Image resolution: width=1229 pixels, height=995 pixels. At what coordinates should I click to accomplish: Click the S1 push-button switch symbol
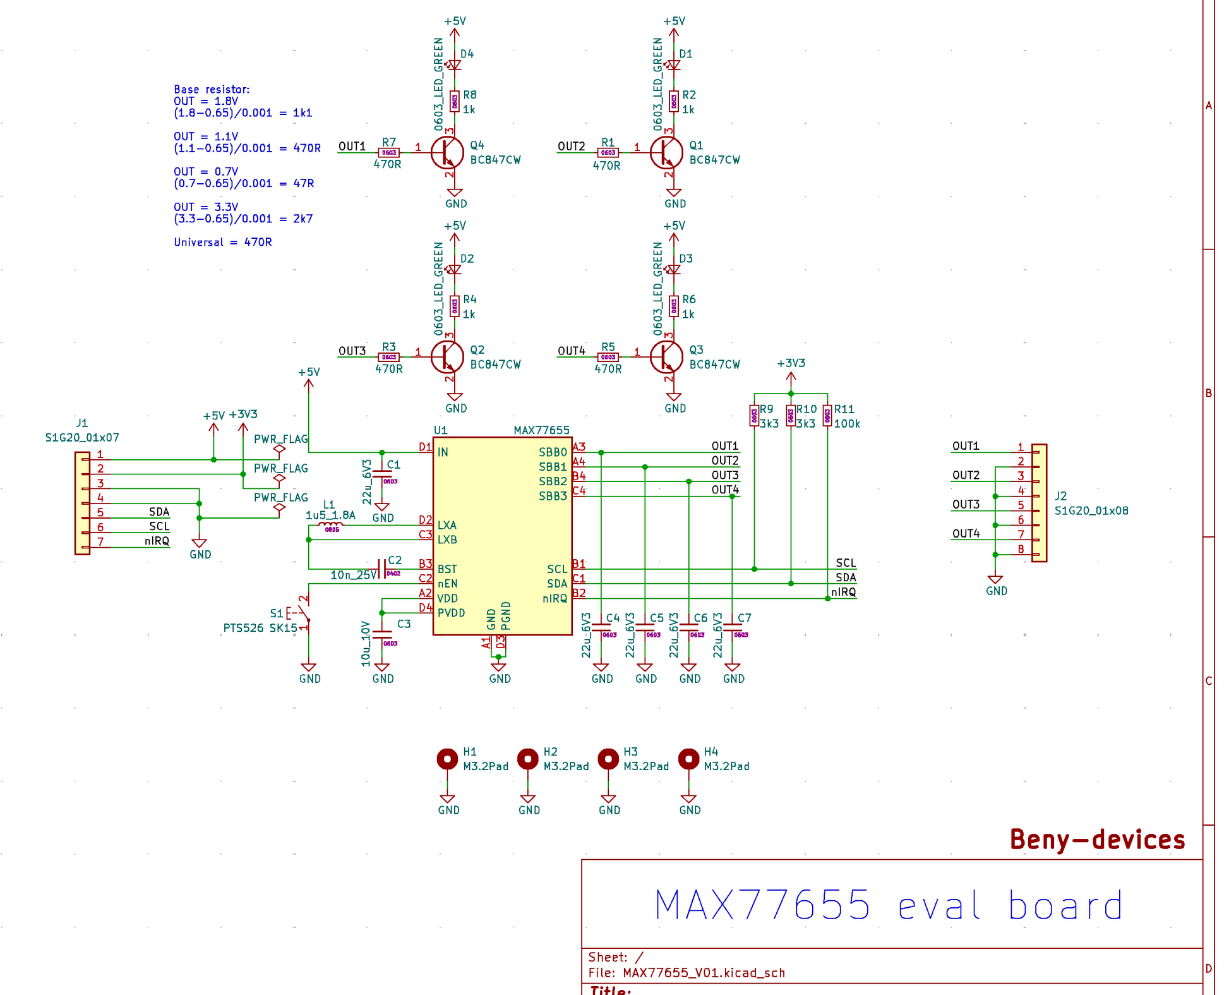pyautogui.click(x=304, y=612)
